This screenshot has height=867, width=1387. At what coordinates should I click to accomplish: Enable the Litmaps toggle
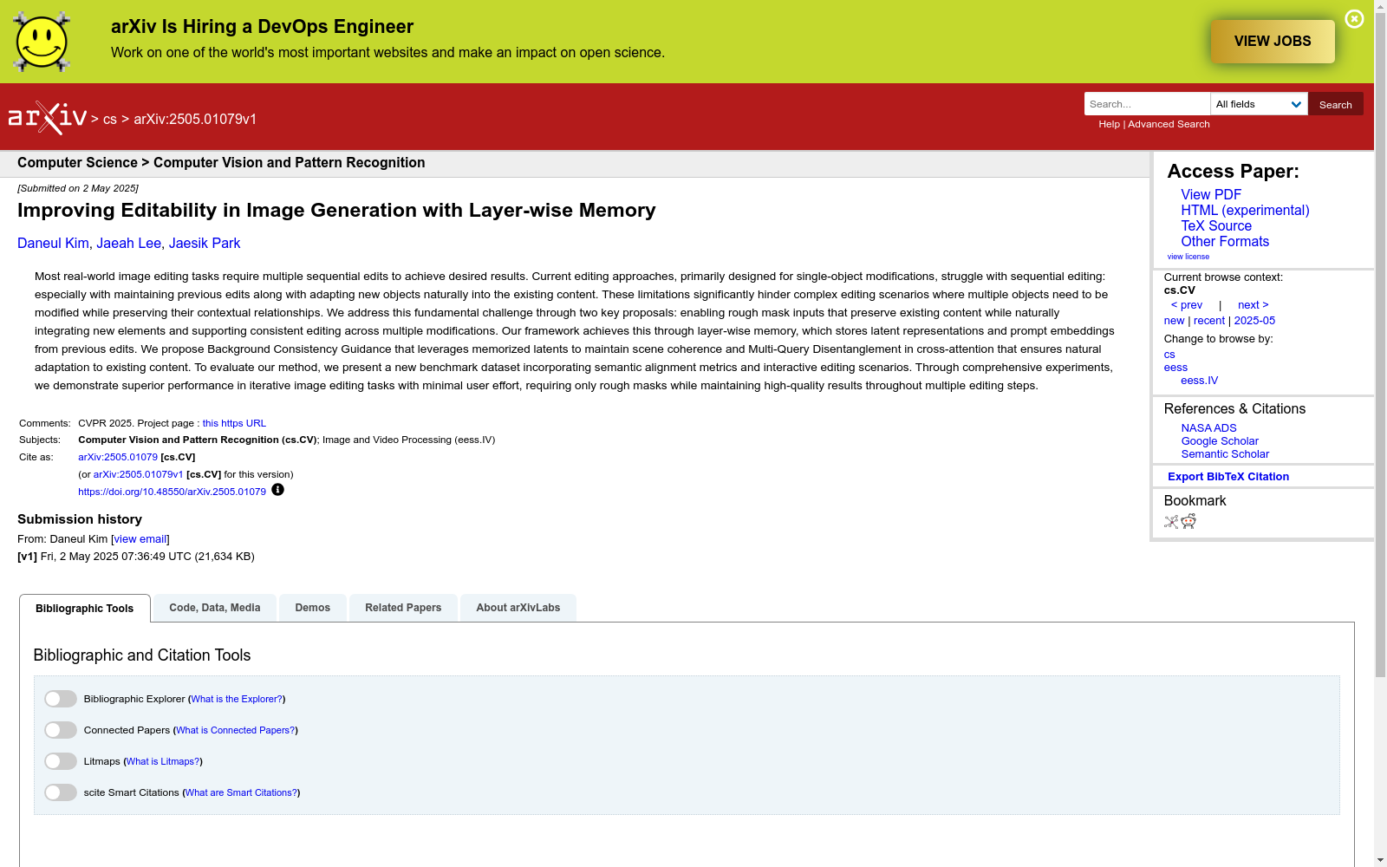(61, 761)
